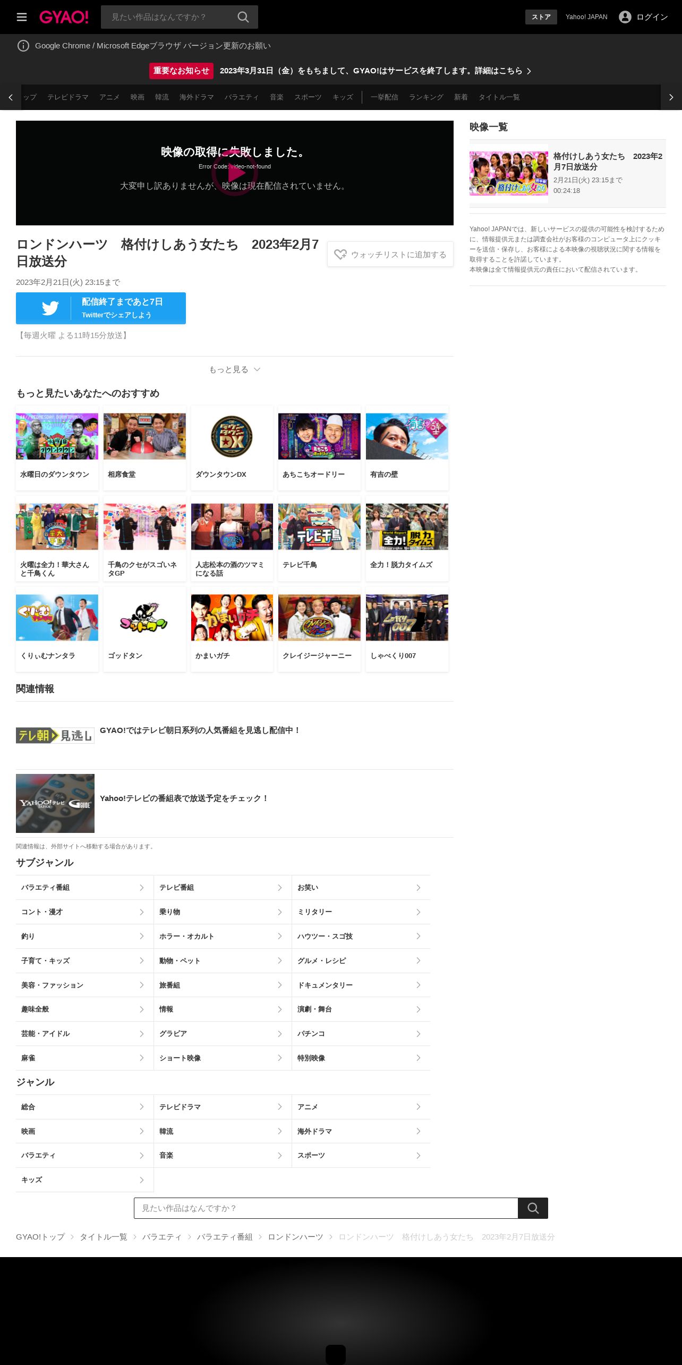
Task: Select テレビドラマ in category bar
Action: pos(68,97)
